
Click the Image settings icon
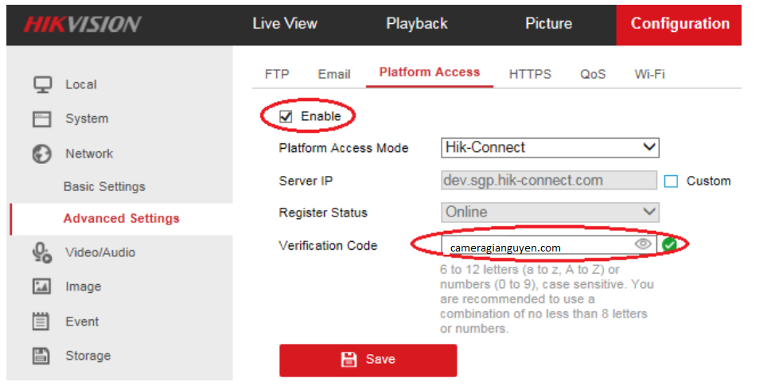[42, 287]
